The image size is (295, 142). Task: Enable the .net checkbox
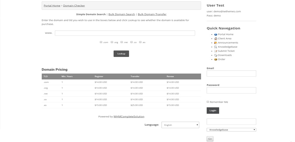[x=122, y=42]
